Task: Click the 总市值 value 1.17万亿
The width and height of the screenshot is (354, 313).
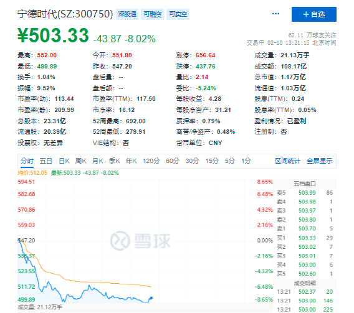Action: pyautogui.click(x=294, y=77)
